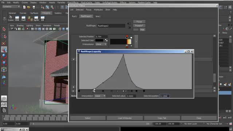233x131 pixels.
Task: Open the Attribute Editor Selected menu
Action: (x=80, y=10)
